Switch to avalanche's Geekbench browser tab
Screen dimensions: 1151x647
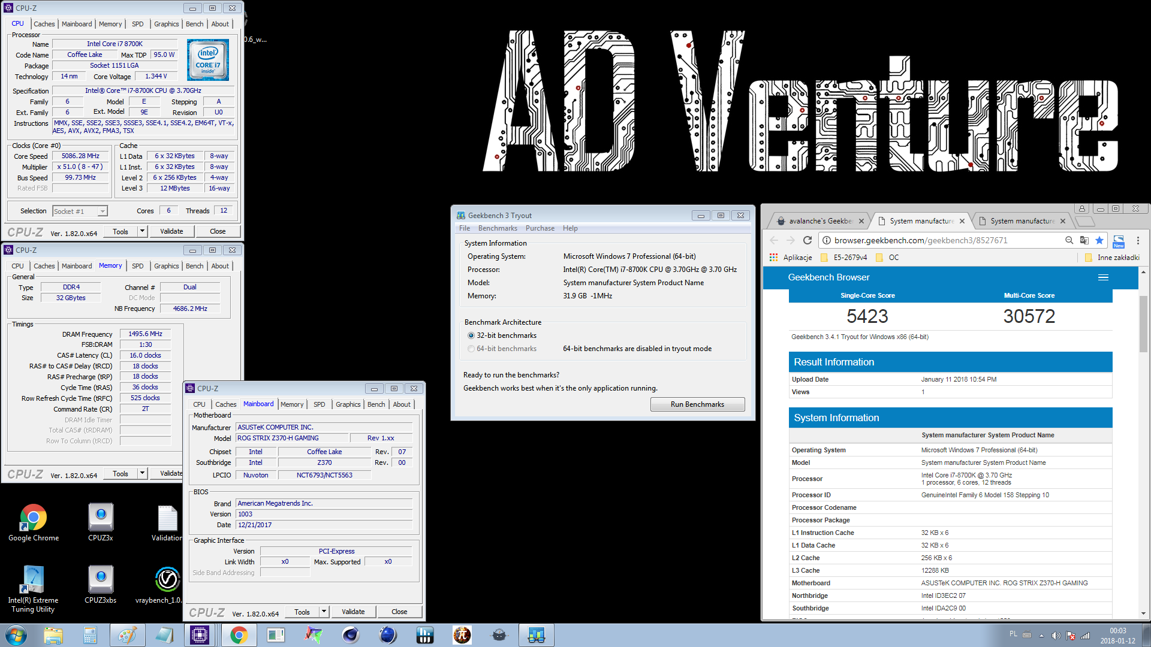(819, 221)
